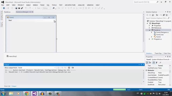The height and width of the screenshot is (96, 172).
Task: Open the BUILD menu
Action: 28,5
